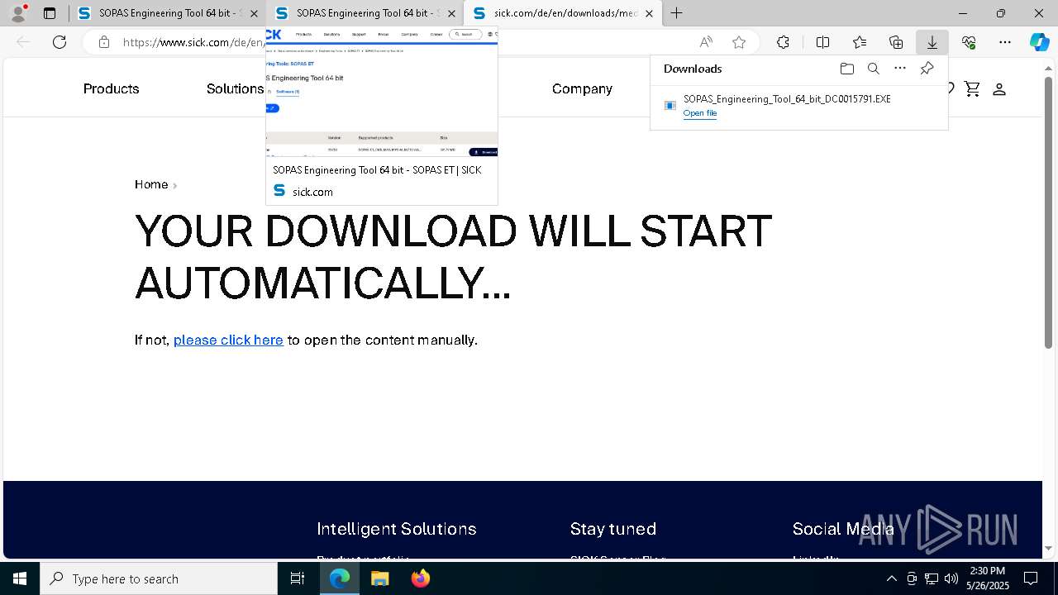Viewport: 1058px width, 595px height.
Task: Click the Home breadcrumb link
Action: 151,184
